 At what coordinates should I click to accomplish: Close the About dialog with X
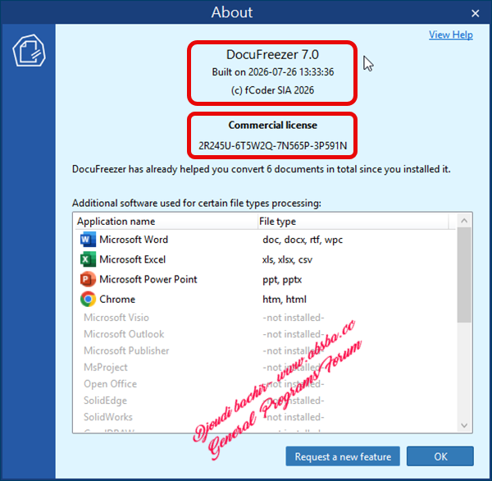coord(475,13)
